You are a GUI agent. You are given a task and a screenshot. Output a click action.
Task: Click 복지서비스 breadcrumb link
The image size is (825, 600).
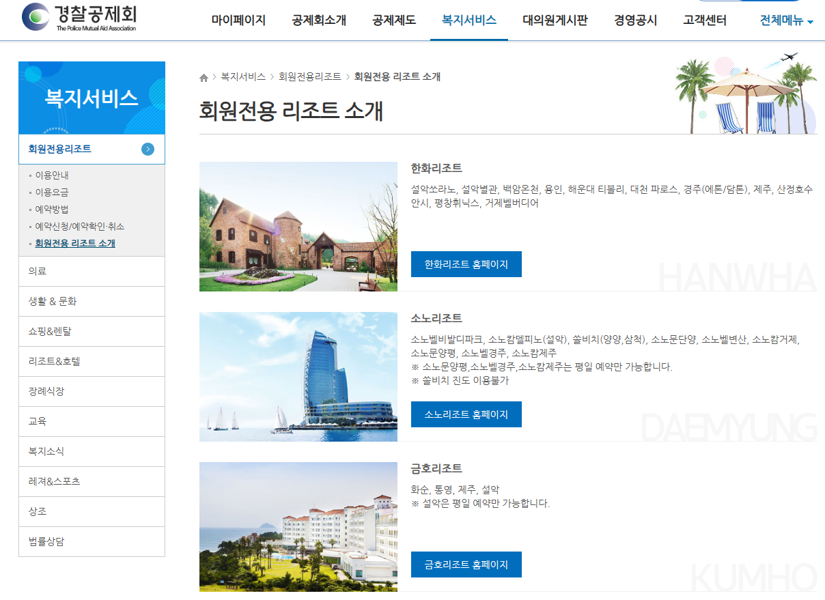pos(243,76)
